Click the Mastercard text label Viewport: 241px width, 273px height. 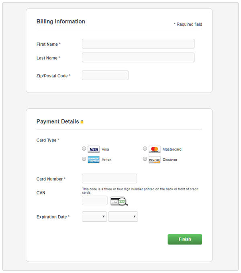pyautogui.click(x=172, y=150)
